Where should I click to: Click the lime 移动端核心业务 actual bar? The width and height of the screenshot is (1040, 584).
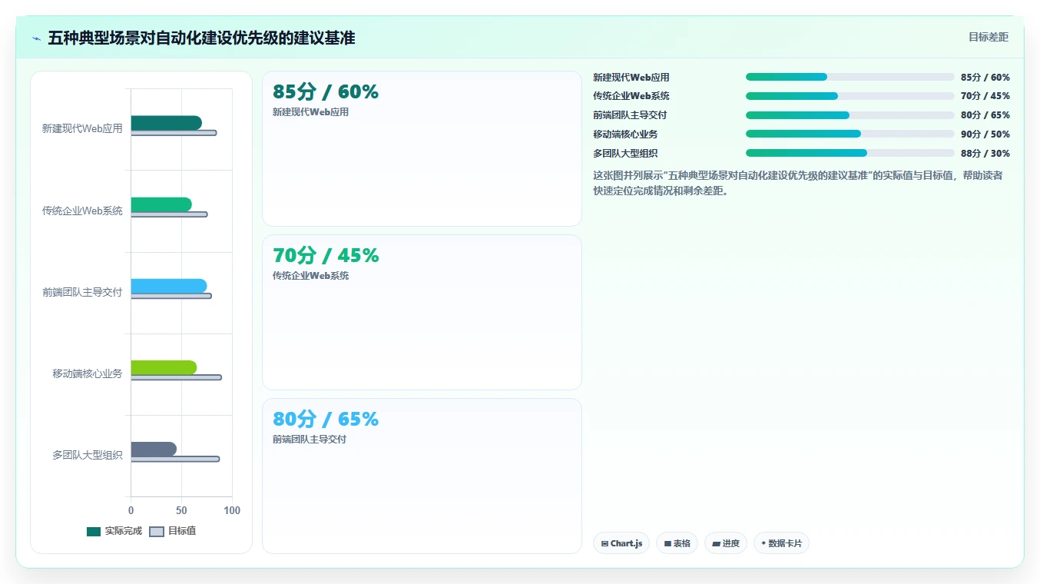click(164, 367)
